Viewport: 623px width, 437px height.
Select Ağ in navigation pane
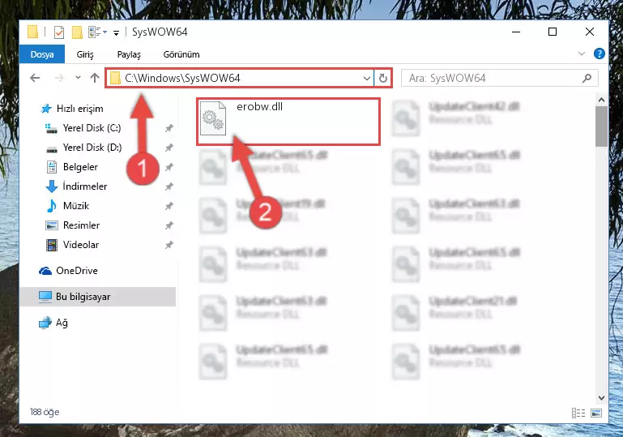point(62,323)
